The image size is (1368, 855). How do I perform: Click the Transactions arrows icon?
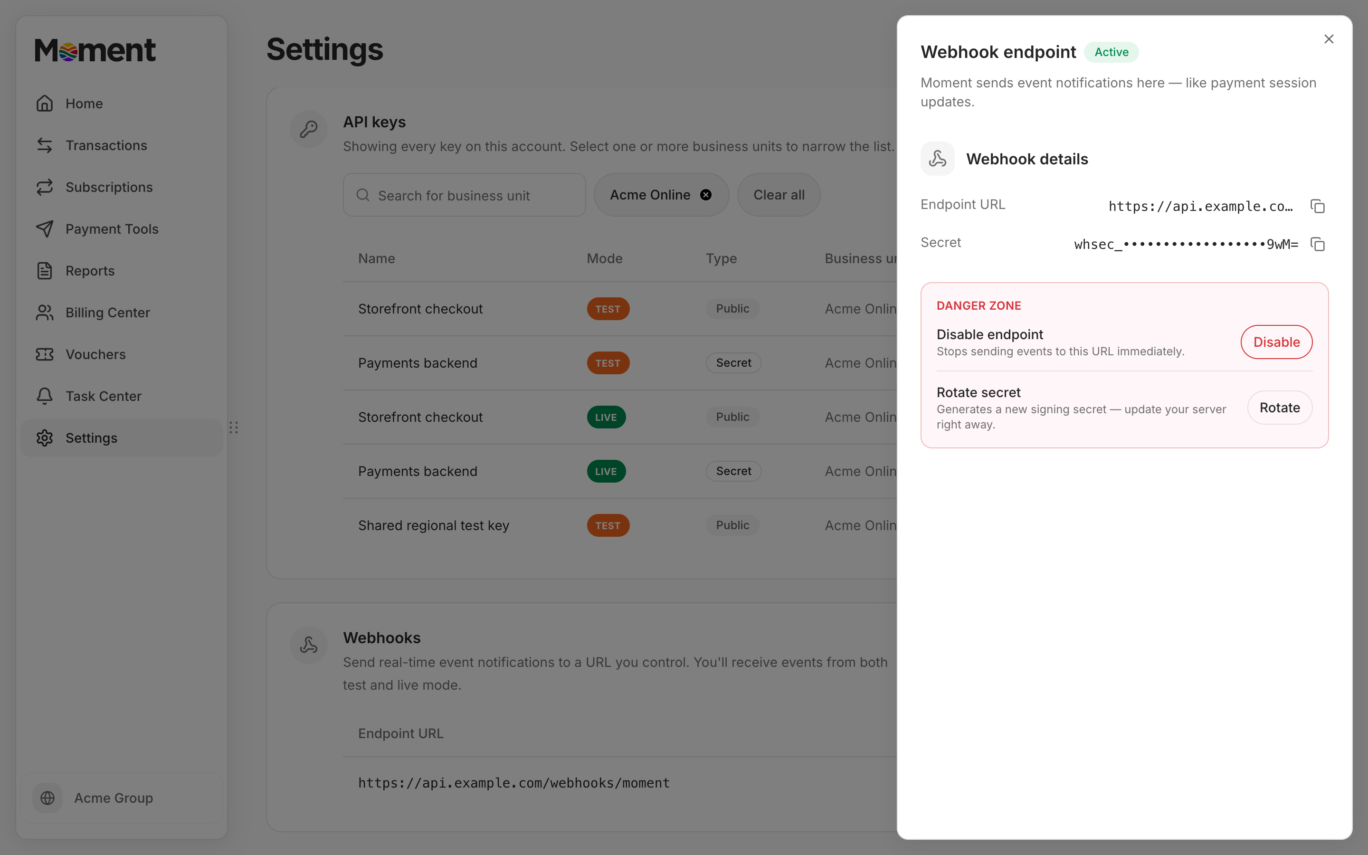pos(45,145)
